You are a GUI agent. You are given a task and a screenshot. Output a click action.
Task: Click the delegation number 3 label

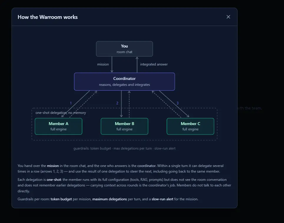177,103
